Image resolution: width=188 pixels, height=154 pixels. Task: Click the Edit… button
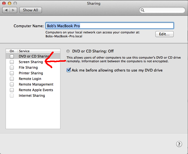point(164,34)
